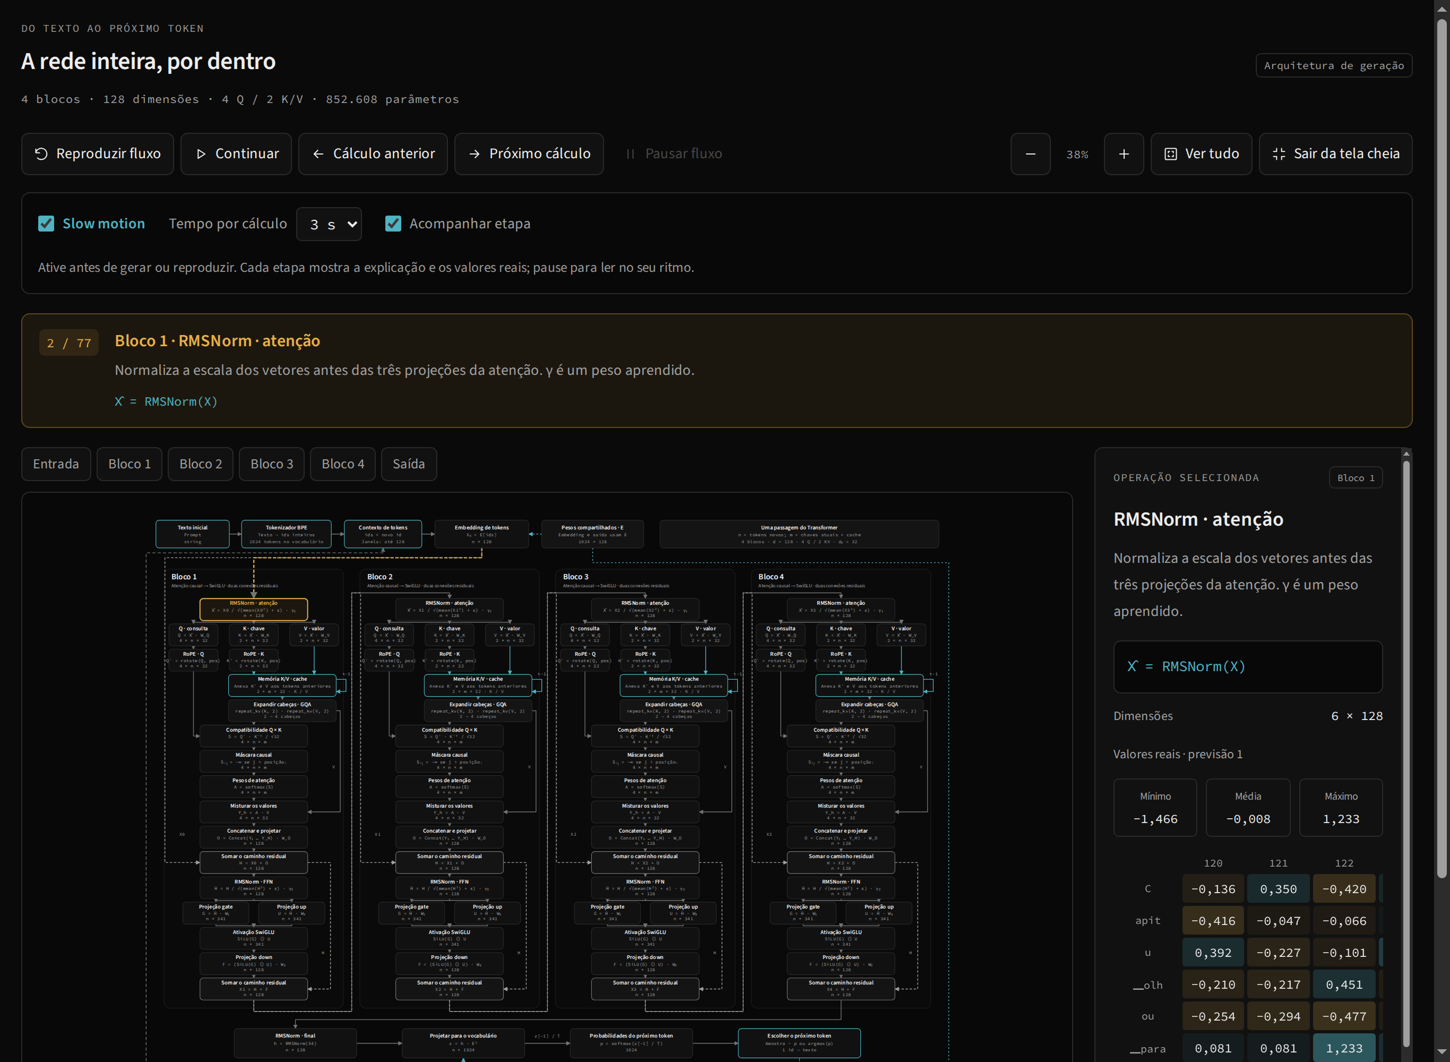
Task: Select Bloco 3 Máscara causal node
Action: pos(645,761)
